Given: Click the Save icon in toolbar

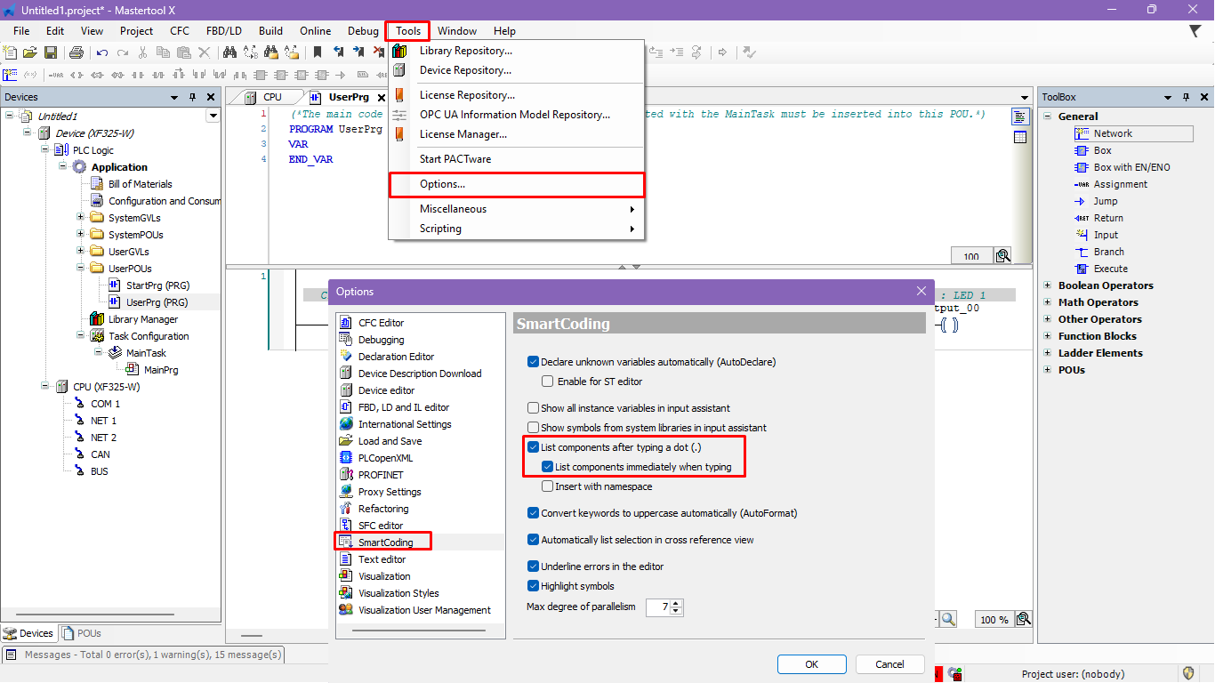Looking at the screenshot, I should click(x=51, y=53).
